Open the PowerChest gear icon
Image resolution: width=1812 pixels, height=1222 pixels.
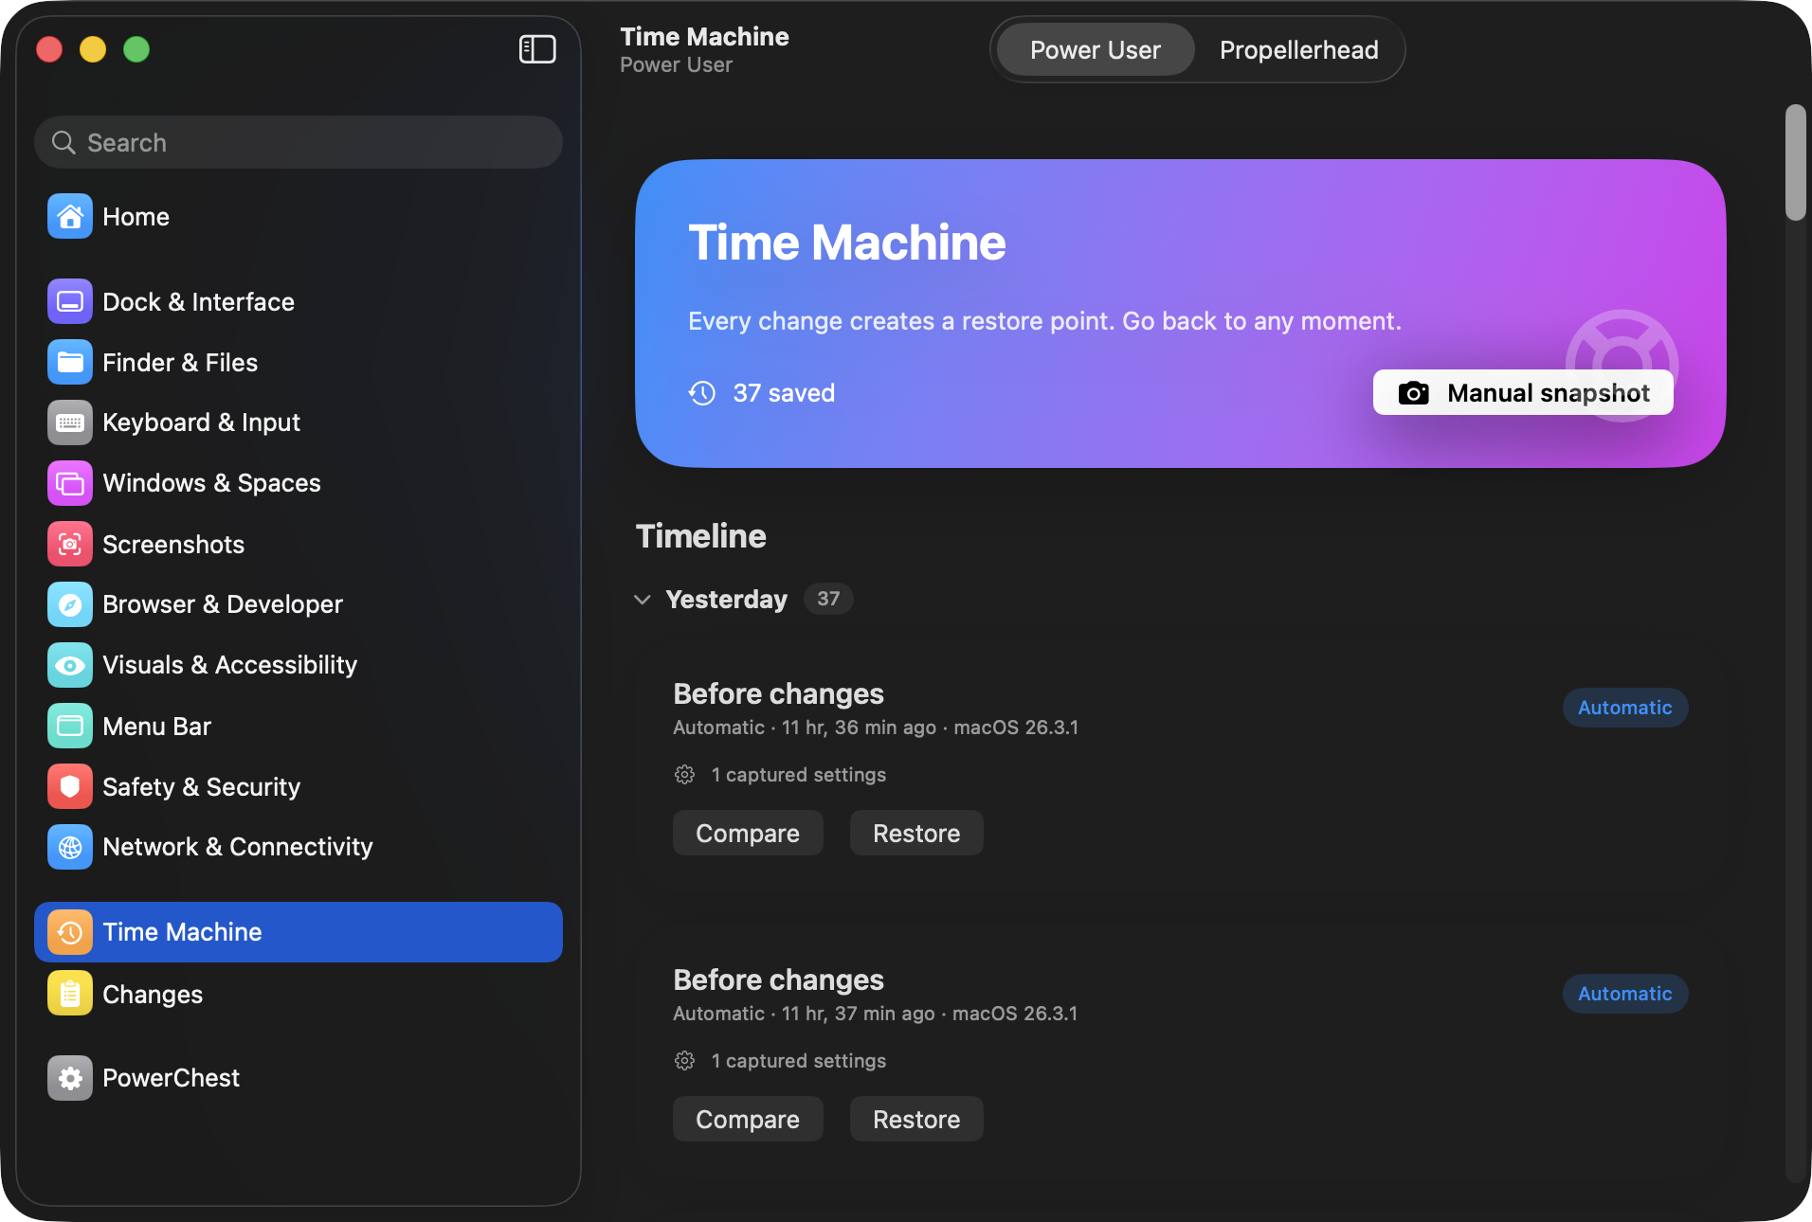pos(70,1078)
